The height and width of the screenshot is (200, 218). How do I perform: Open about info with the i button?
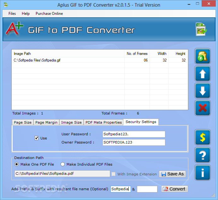203,173
